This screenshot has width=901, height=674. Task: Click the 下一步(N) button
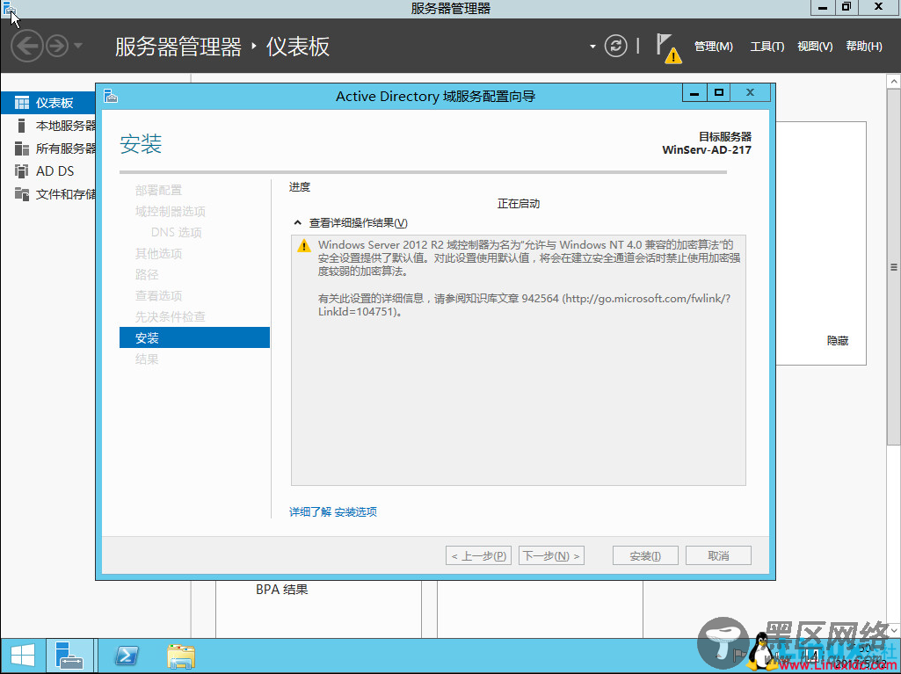tap(552, 555)
